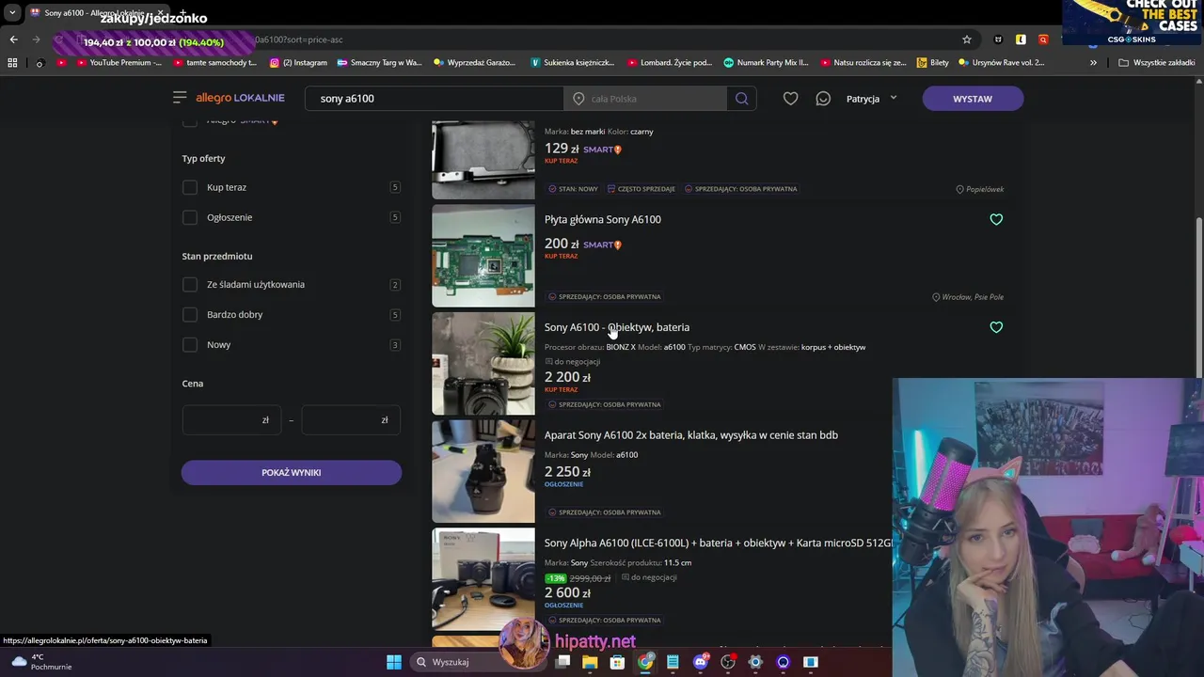The height and width of the screenshot is (677, 1204).
Task: Open the Aparat Sony A6100 2x bateria listing
Action: coord(691,434)
